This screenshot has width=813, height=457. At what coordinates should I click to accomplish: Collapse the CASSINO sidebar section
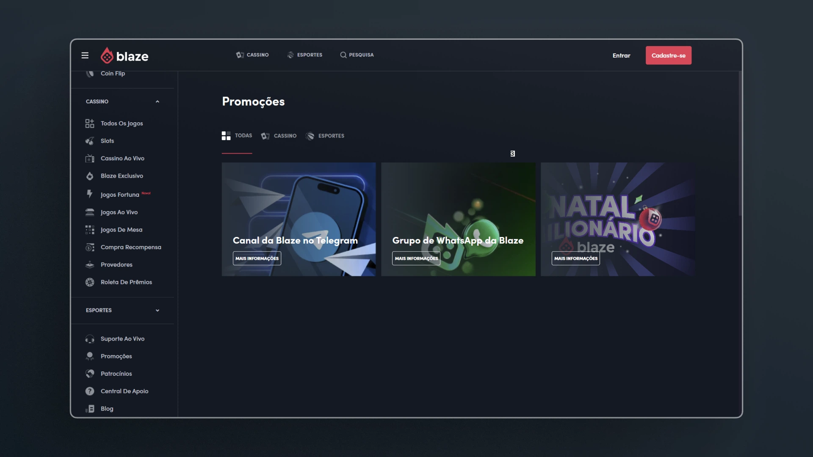tap(158, 102)
